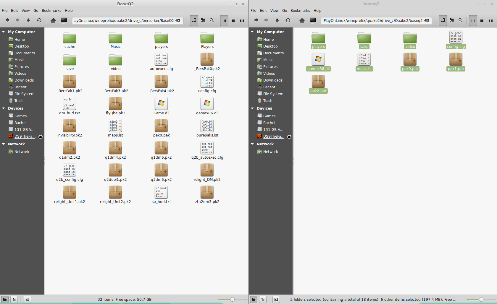
Task: Search files in right baseq2 window
Action: (461, 20)
